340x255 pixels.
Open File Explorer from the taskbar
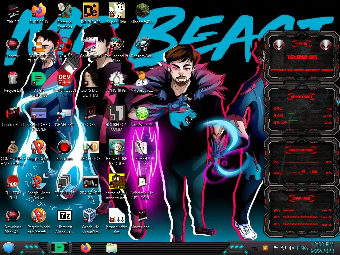click(x=112, y=248)
